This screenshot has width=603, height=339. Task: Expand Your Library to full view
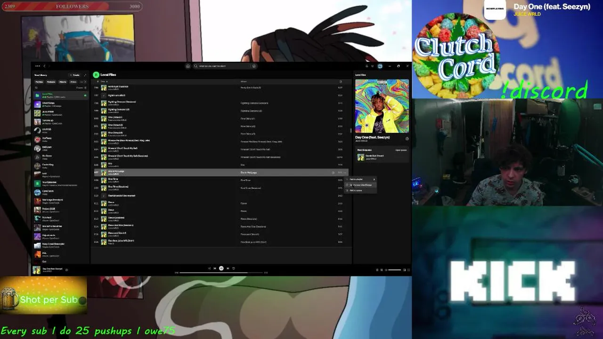pos(85,75)
